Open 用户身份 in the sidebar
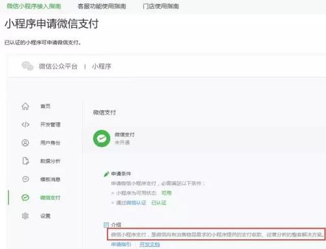This screenshot has width=326, height=249. pos(50,143)
